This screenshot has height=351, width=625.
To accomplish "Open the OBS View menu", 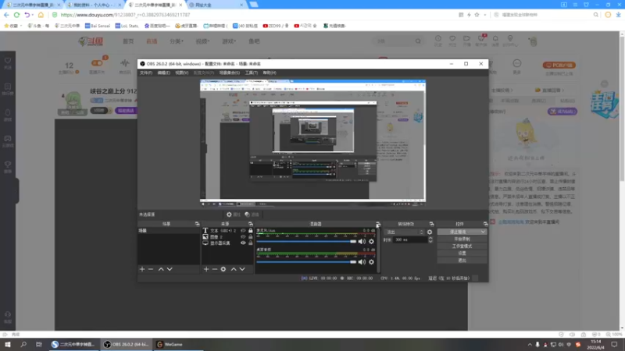I will (x=181, y=73).
